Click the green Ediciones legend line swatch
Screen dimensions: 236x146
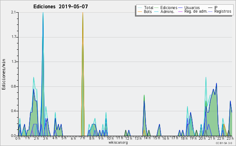[x=157, y=7]
